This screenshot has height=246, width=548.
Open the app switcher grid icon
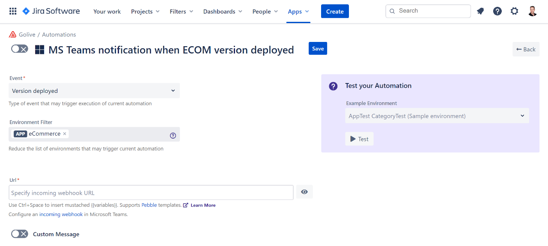pyautogui.click(x=13, y=11)
